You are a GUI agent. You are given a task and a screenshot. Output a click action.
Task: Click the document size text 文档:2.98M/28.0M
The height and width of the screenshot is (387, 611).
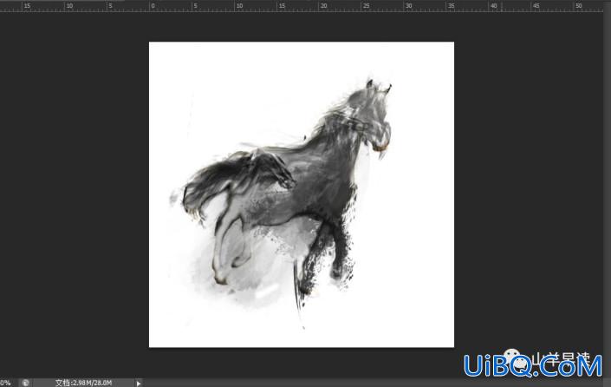click(83, 383)
